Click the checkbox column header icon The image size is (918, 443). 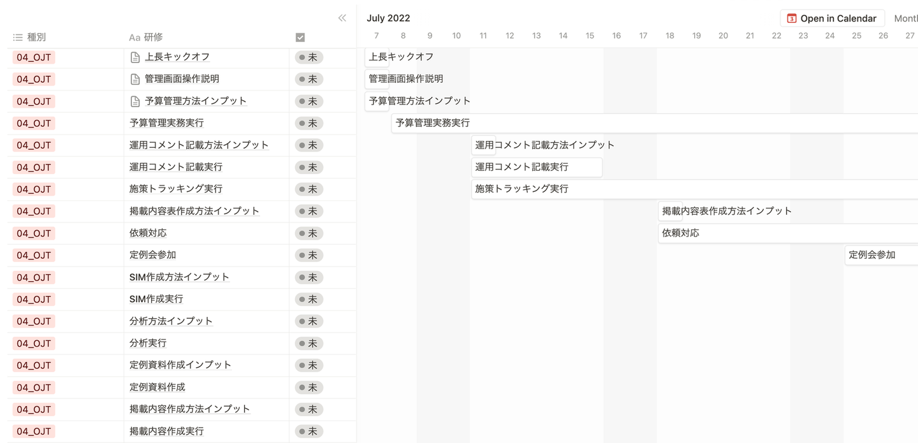pos(300,38)
